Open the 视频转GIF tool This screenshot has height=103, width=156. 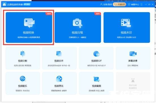click(96, 58)
